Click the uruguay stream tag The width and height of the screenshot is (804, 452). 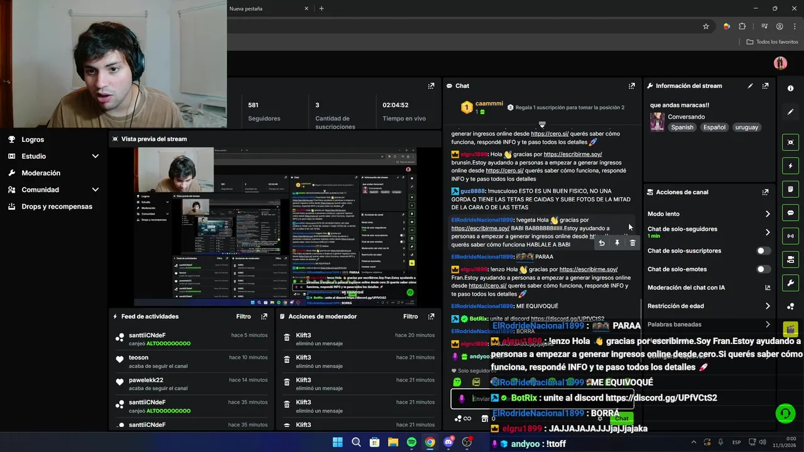coord(747,127)
